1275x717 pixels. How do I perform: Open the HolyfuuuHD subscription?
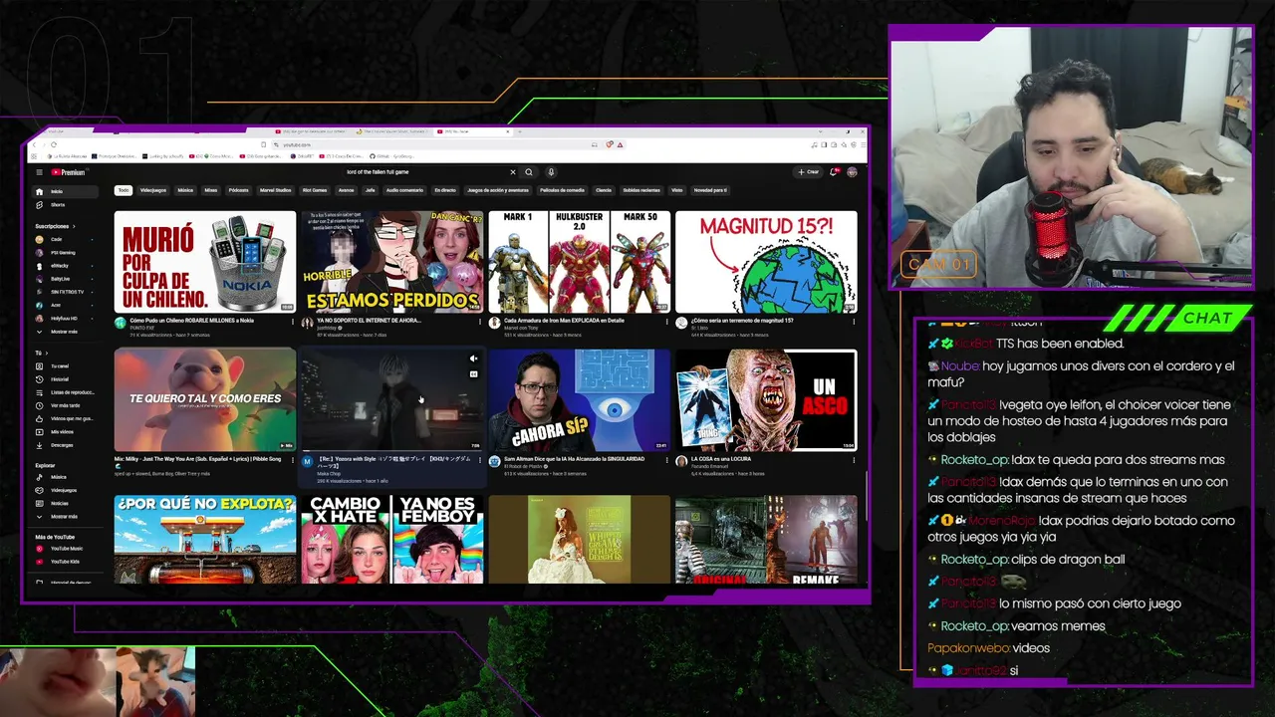click(63, 319)
